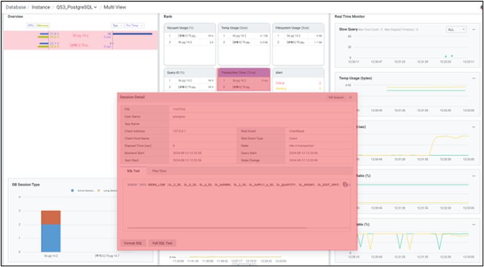This screenshot has width=484, height=267.
Task: Copy the SQL text using copy icon
Action: tap(345, 184)
